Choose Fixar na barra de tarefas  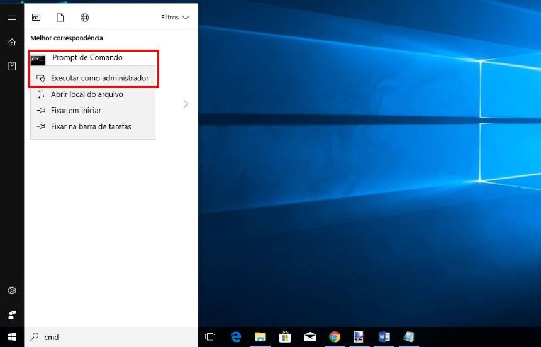pos(91,126)
